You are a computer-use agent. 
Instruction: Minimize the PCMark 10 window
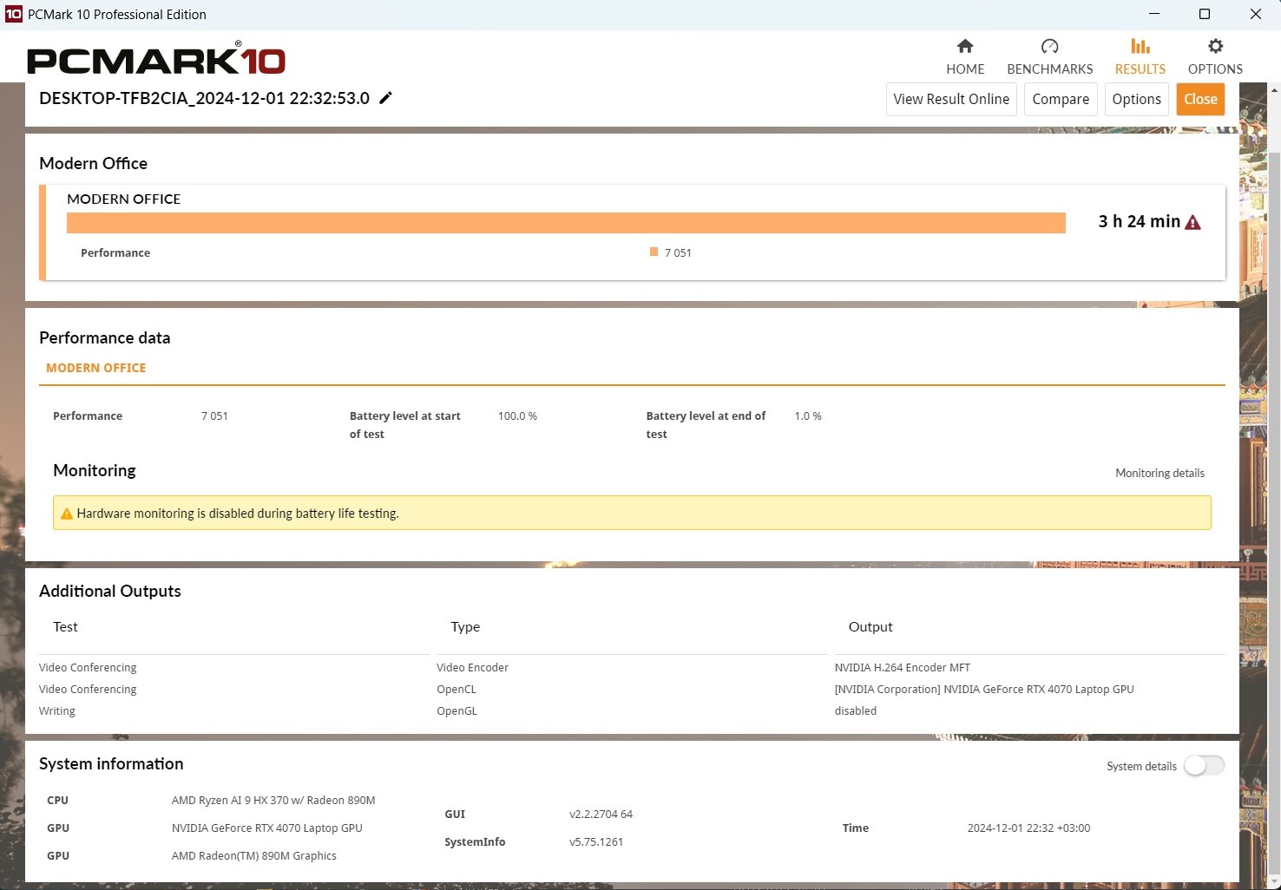point(1153,14)
